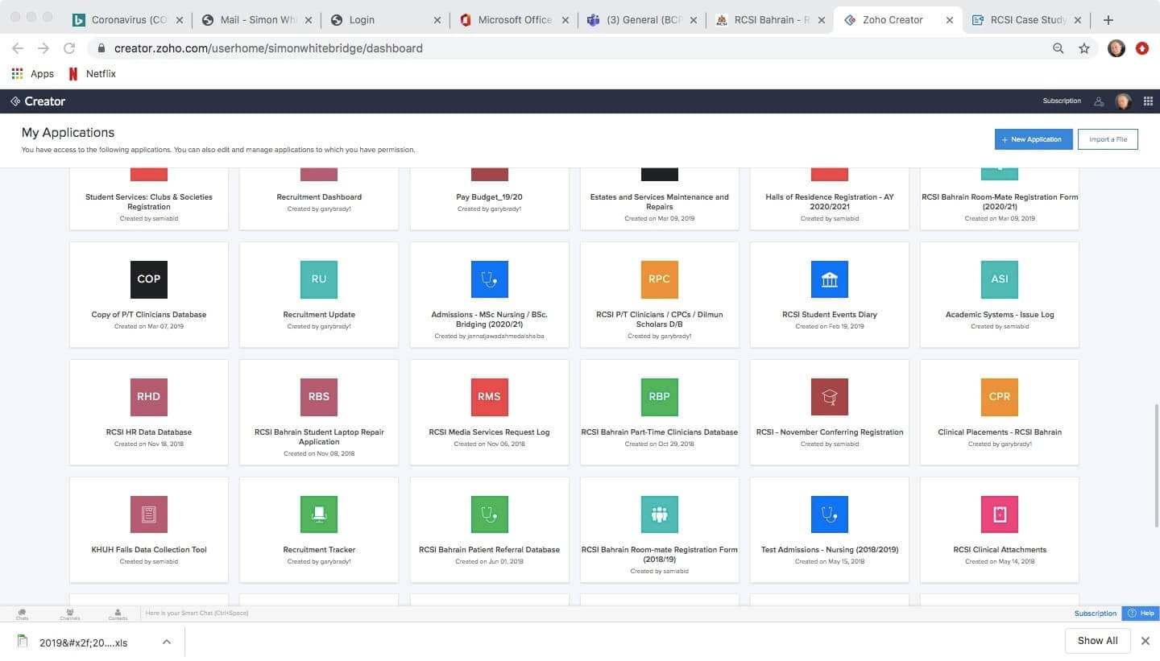Click the Help button at bottom right
Image resolution: width=1160 pixels, height=661 pixels.
[1141, 613]
